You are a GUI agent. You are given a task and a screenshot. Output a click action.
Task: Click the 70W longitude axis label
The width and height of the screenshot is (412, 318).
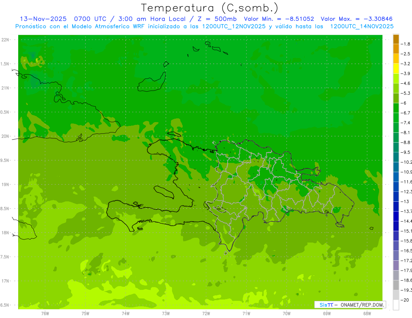(x=287, y=313)
